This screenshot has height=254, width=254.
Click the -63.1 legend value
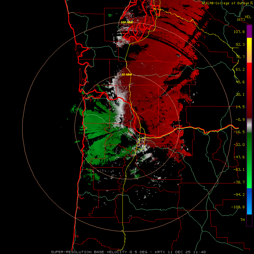(x=239, y=170)
